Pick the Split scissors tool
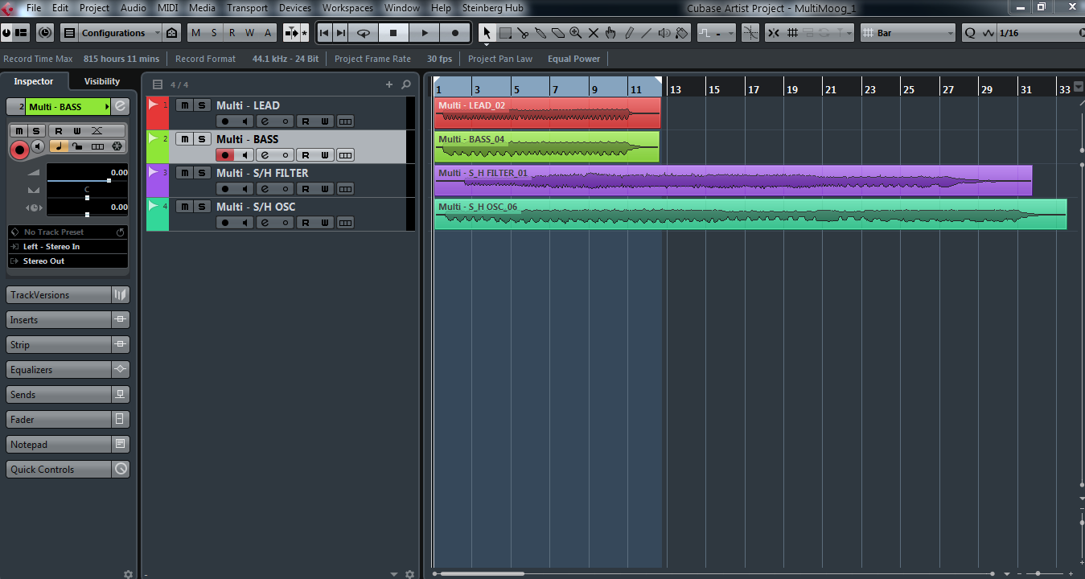 pos(523,33)
